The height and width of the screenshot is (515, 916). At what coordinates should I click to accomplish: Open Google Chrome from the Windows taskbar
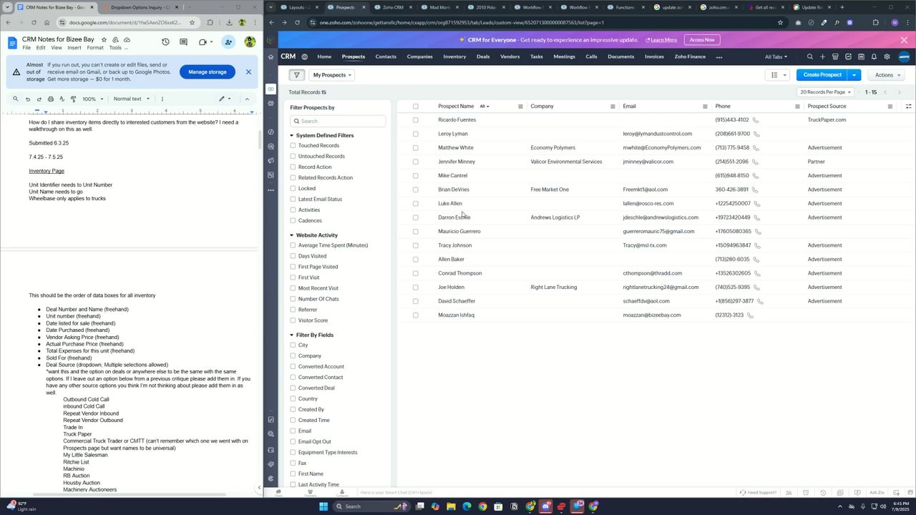point(483,506)
